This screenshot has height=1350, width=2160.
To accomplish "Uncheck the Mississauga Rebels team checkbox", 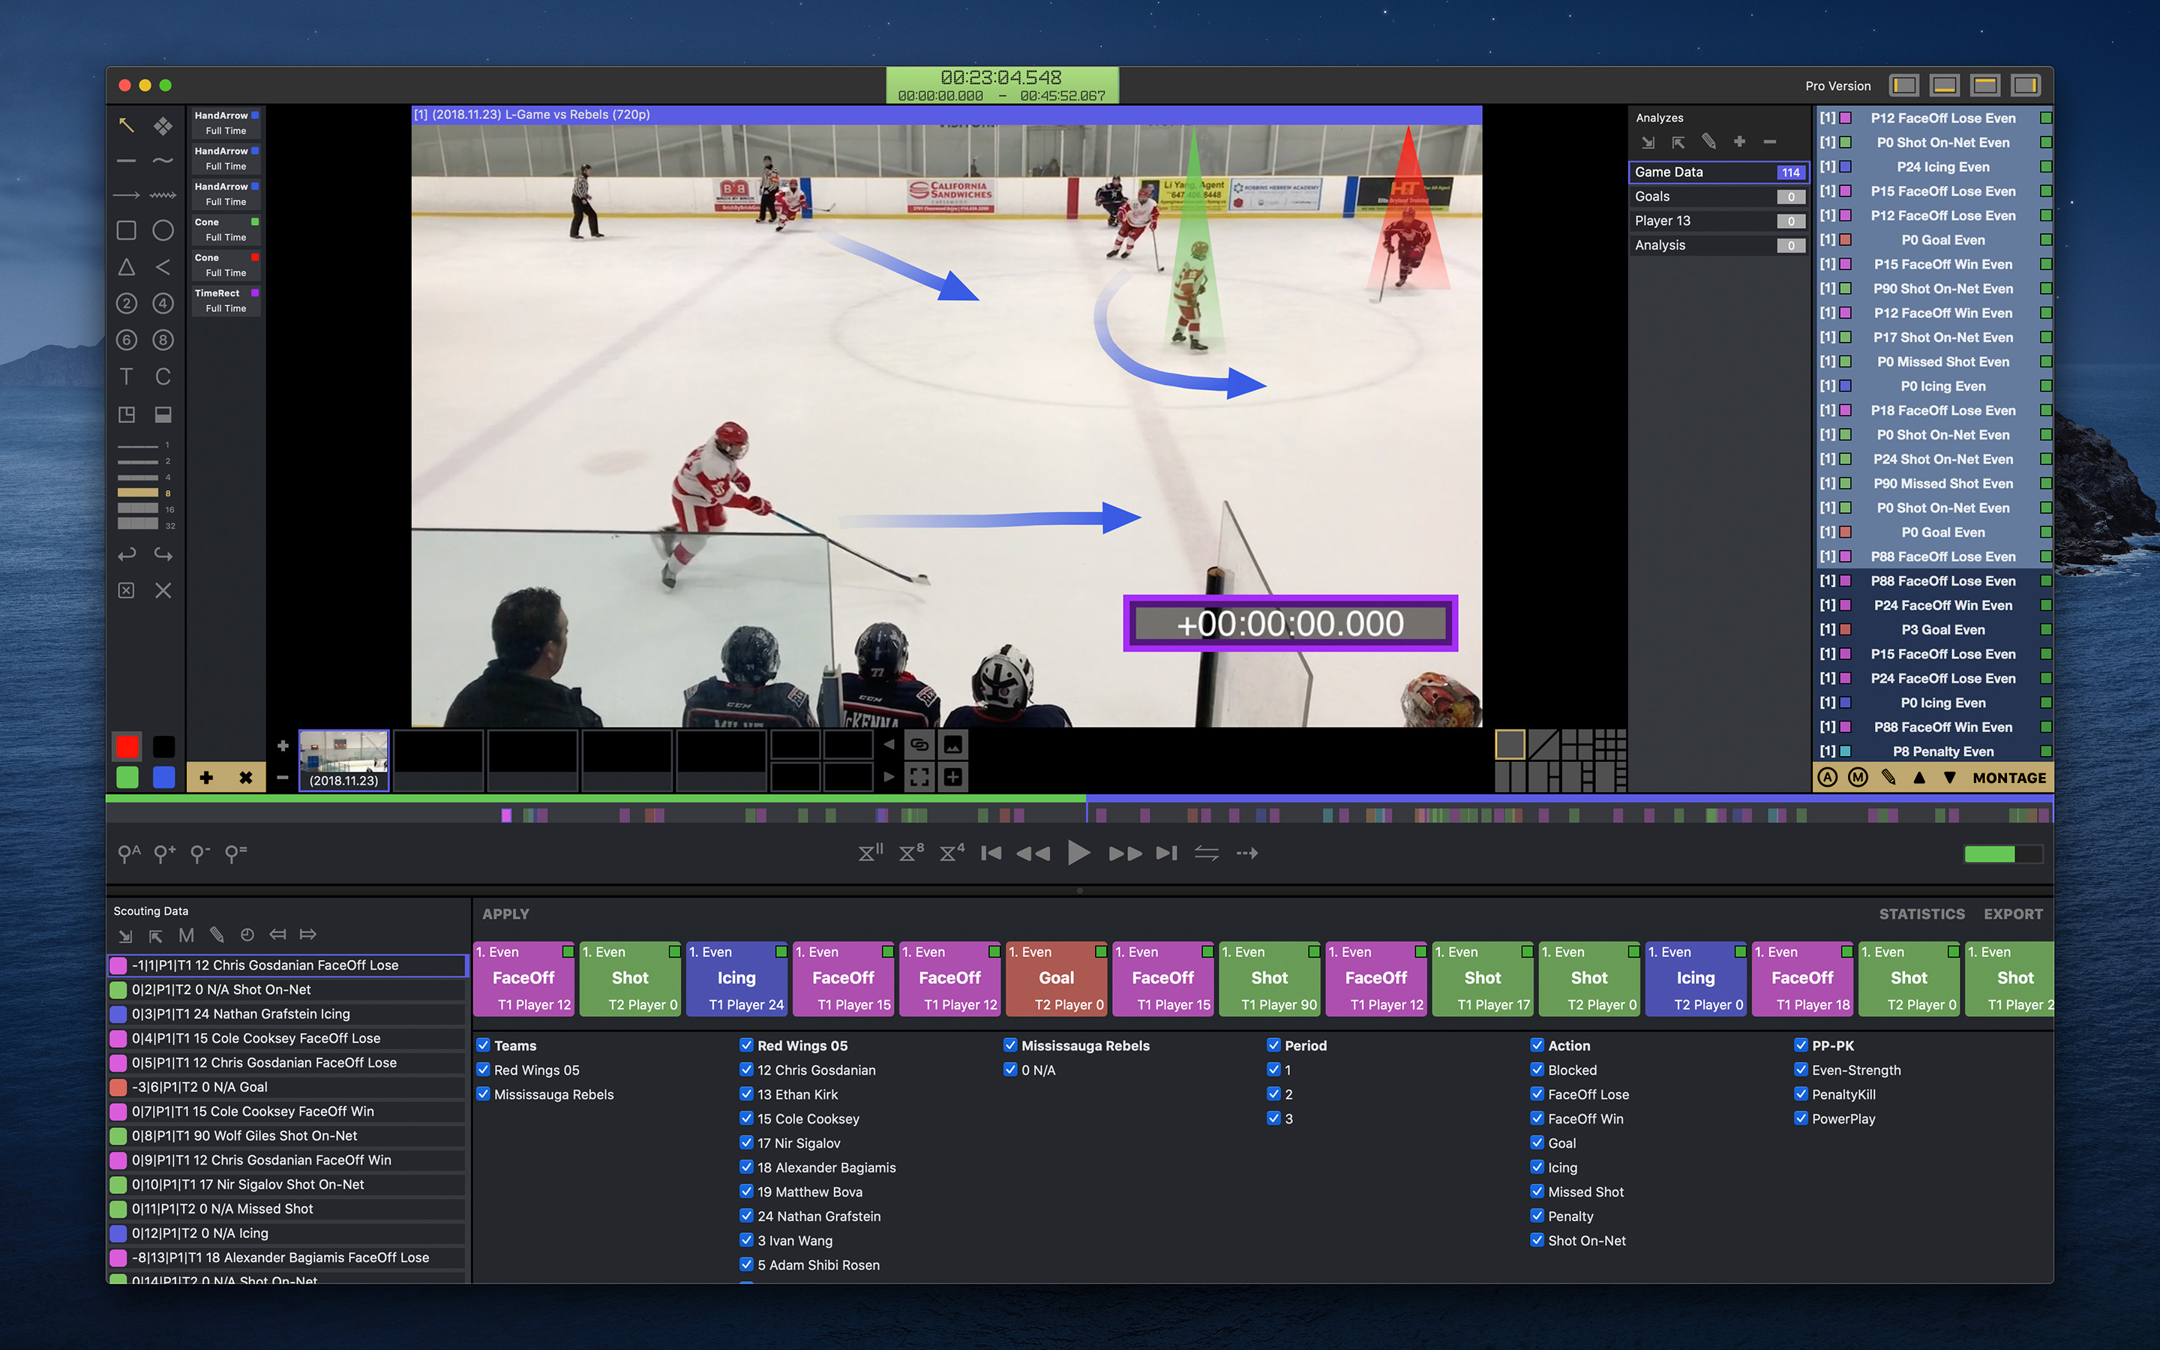I will pyautogui.click(x=483, y=1093).
